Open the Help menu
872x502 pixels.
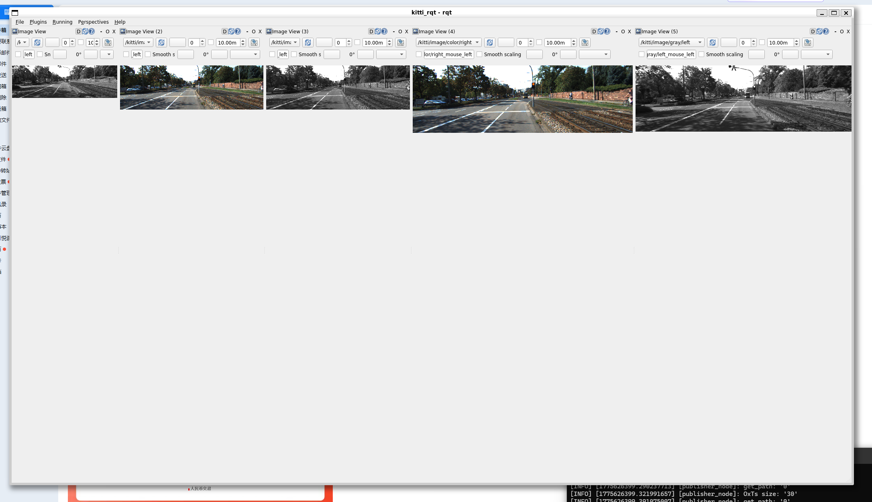120,22
